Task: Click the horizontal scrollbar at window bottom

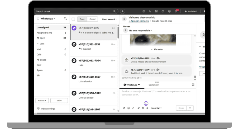Action: (120, 113)
